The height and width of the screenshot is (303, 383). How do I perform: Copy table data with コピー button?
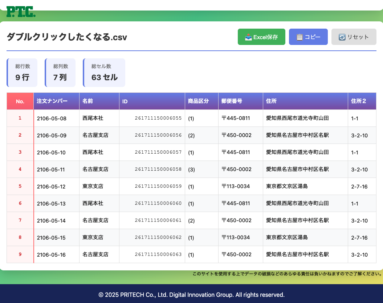308,37
